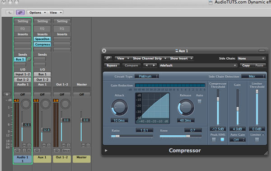
Task: Mute the Aux 1 channel strip
Action: (44, 145)
